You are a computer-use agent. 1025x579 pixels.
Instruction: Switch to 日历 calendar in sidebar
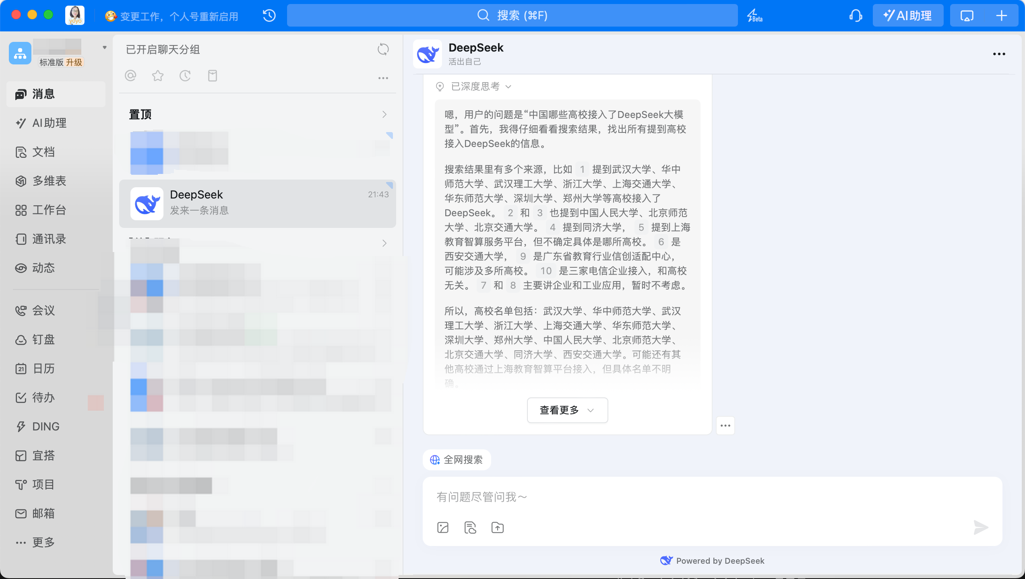43,369
